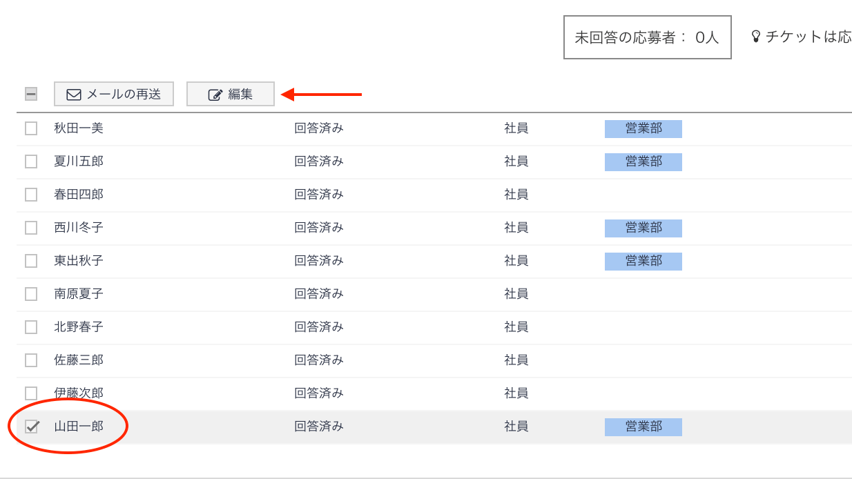Check the box next to 北野春子

pyautogui.click(x=31, y=327)
